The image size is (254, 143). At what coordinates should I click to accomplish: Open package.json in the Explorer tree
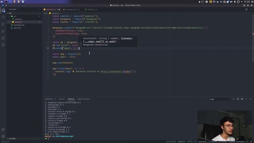(x=19, y=25)
